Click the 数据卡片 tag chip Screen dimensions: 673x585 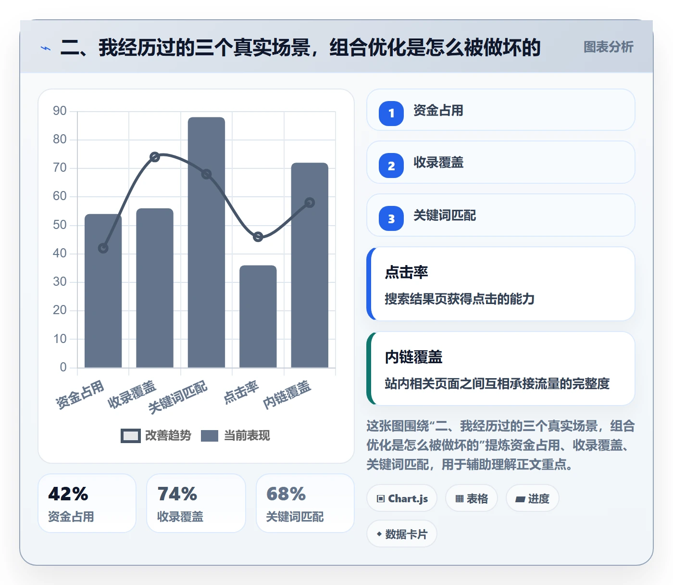402,534
